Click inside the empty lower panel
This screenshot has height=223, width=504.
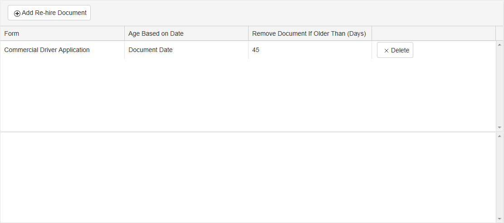click(248, 177)
